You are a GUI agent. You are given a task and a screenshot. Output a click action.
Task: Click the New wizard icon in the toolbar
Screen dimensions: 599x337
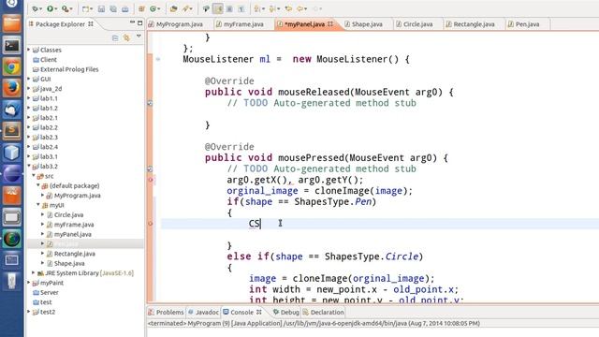pyautogui.click(x=85, y=8)
